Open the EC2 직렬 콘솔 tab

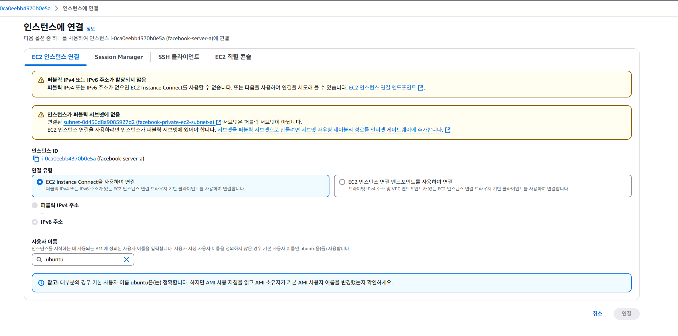point(233,57)
